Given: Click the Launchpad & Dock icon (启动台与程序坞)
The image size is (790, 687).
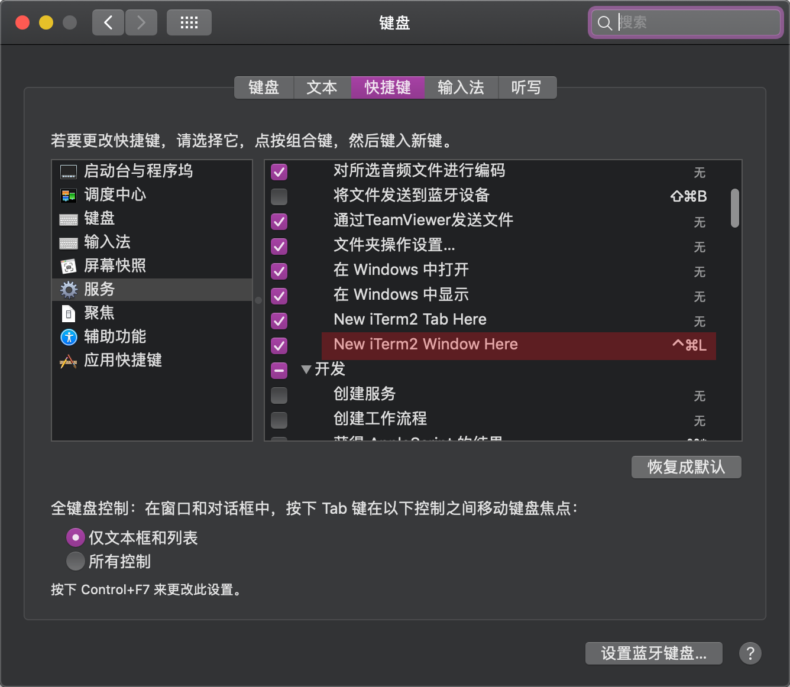Looking at the screenshot, I should click(69, 172).
